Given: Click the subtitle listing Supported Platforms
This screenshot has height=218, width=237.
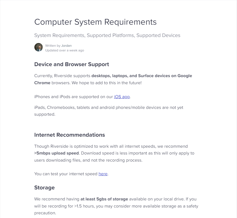Looking at the screenshot, I should pyautogui.click(x=107, y=35).
